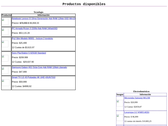Image resolution: width=168 pixels, height=126 pixels.
Task: Click 12 Cuotas : $29,637.90 text
Action: (x=23, y=62)
